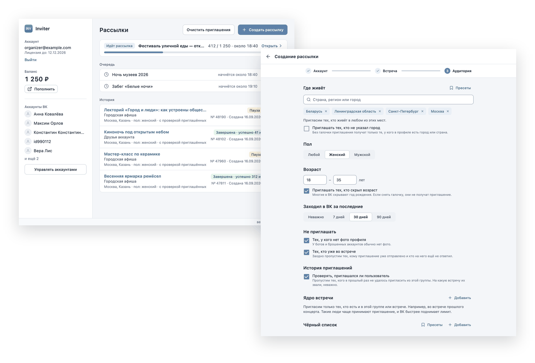
Task: Click the INV logo icon in sidebar
Action: pos(29,29)
